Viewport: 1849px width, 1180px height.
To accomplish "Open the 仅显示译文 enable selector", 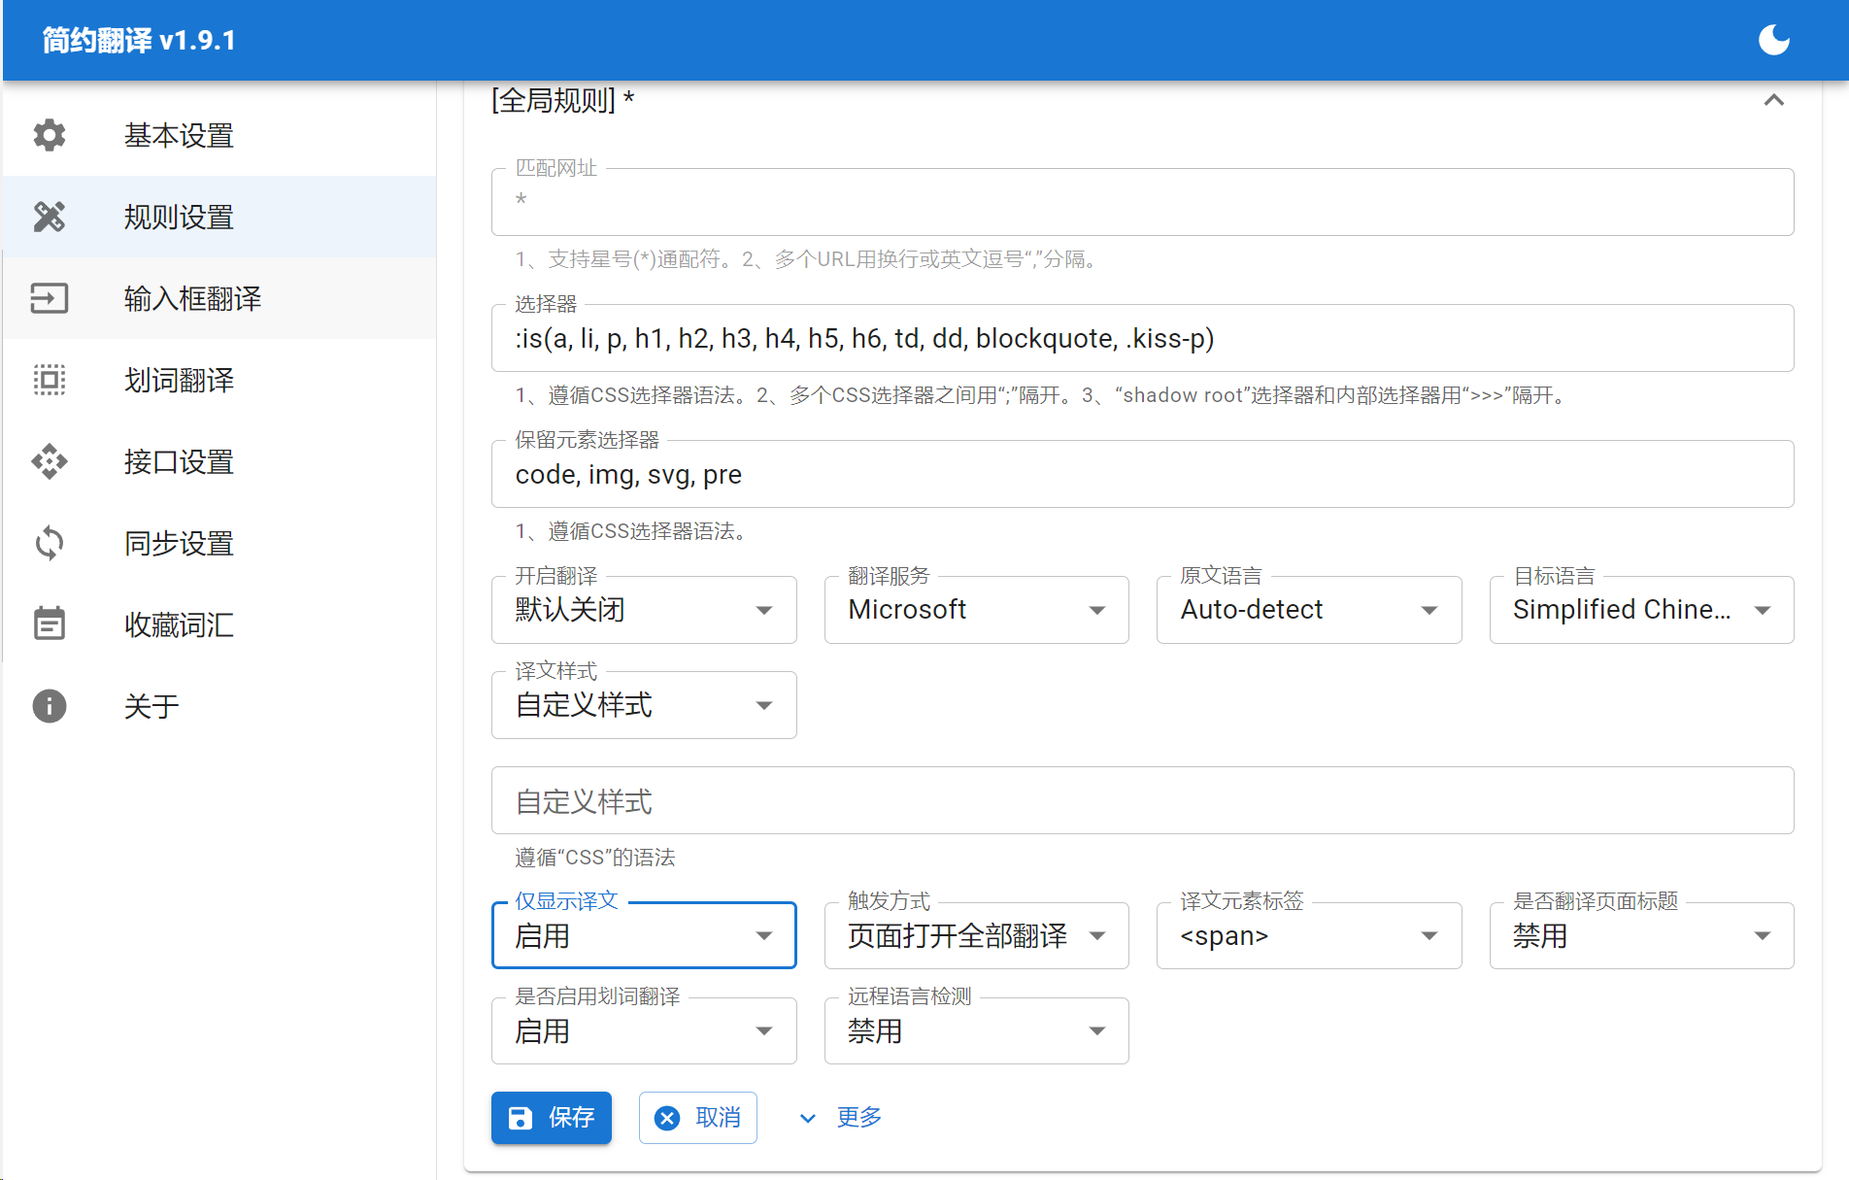I will point(643,936).
